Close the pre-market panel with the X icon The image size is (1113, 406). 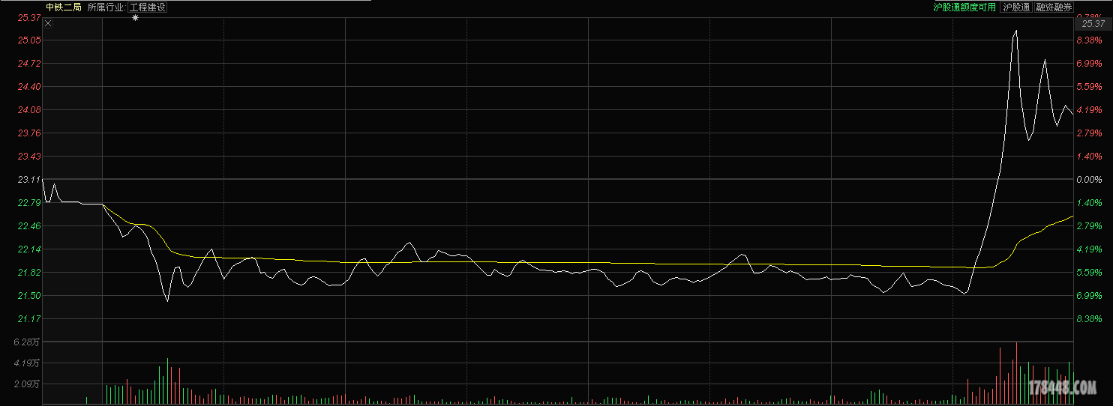(x=48, y=23)
